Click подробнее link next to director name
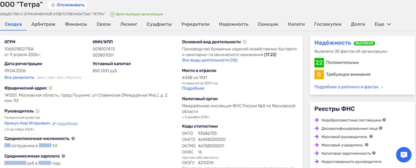Viewport: 416px width, 168px height. (65, 124)
